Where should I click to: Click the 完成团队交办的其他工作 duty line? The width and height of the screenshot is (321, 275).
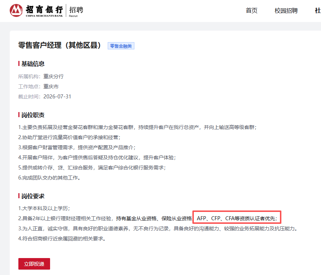click(x=49, y=178)
